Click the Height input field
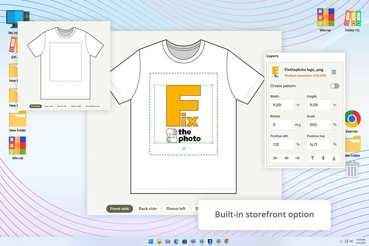 coord(319,105)
